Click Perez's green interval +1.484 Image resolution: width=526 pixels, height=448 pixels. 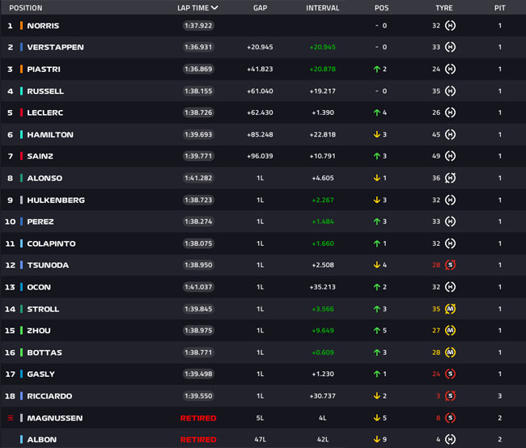pos(323,222)
